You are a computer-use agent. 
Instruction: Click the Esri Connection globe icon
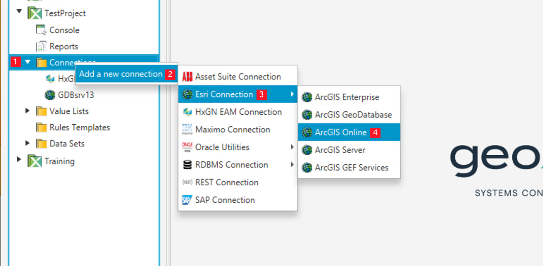187,94
